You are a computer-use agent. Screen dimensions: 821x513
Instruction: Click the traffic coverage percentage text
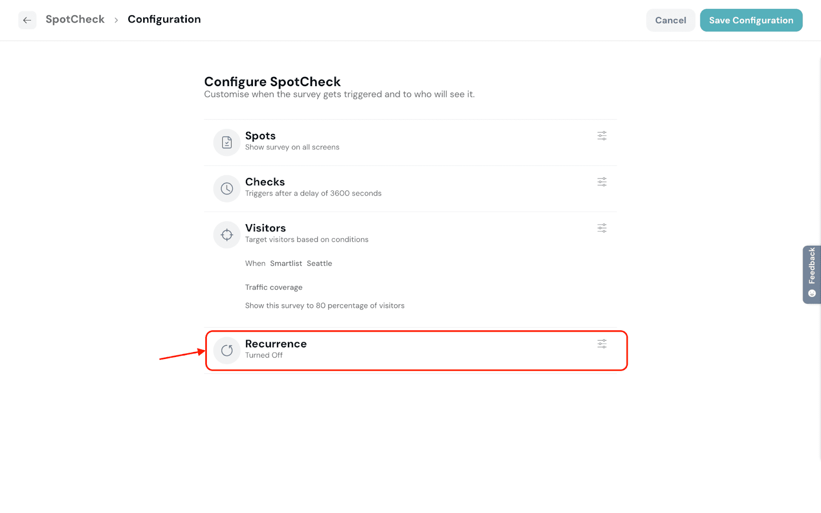[324, 306]
